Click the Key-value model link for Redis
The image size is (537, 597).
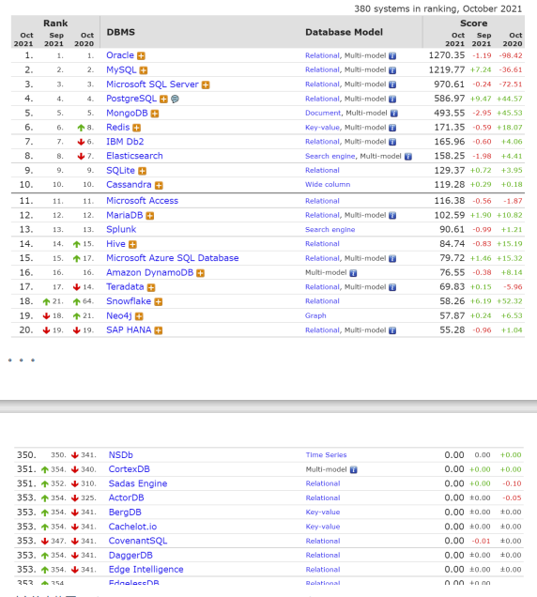322,128
